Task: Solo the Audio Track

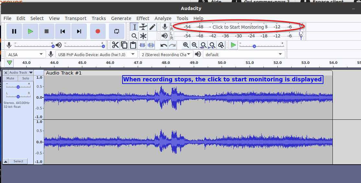Action: 26,78
